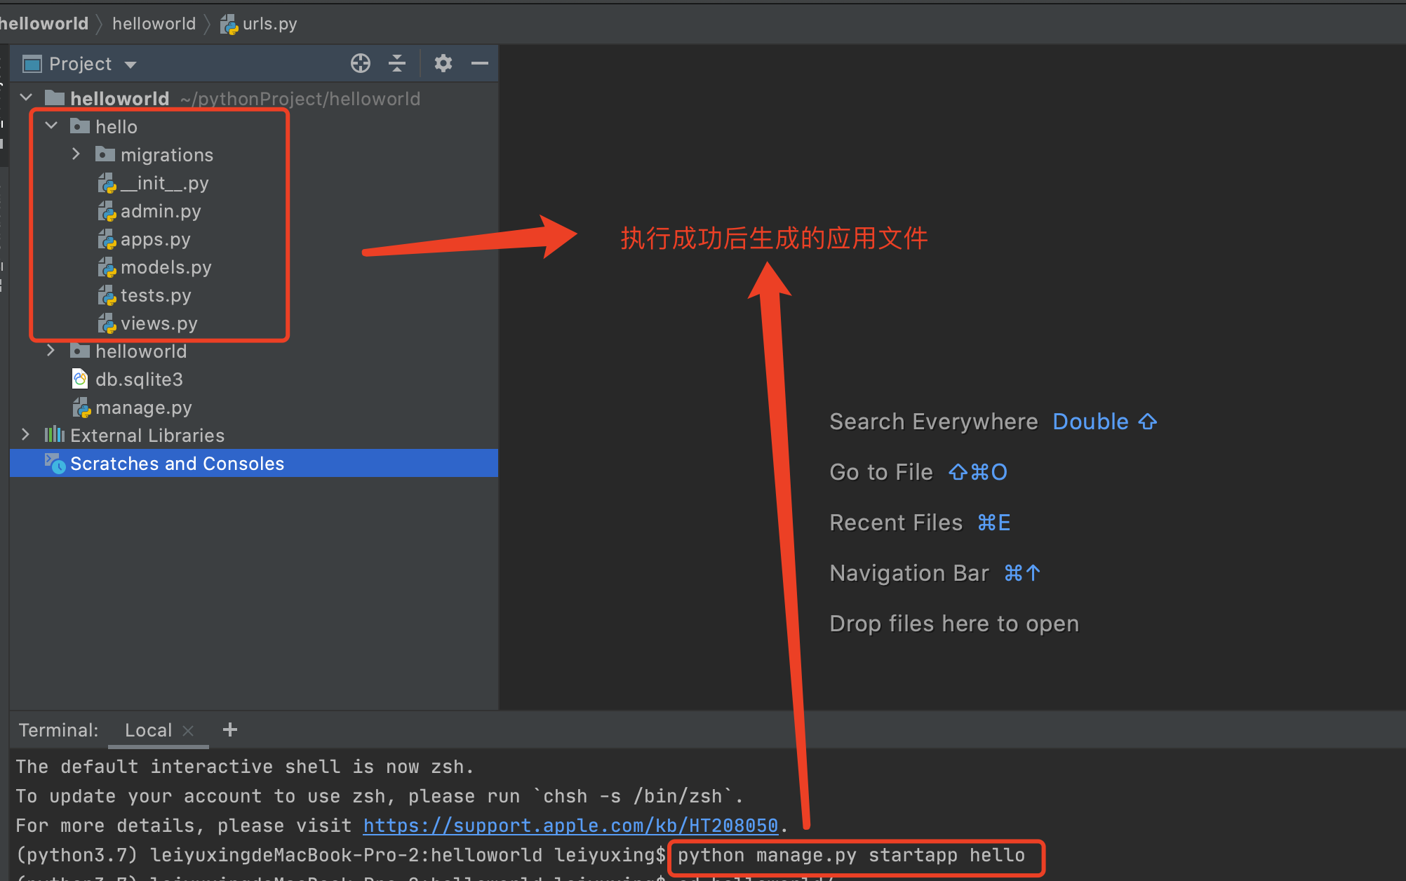Viewport: 1406px width, 881px height.
Task: Click views.py file in hello folder
Action: [159, 323]
